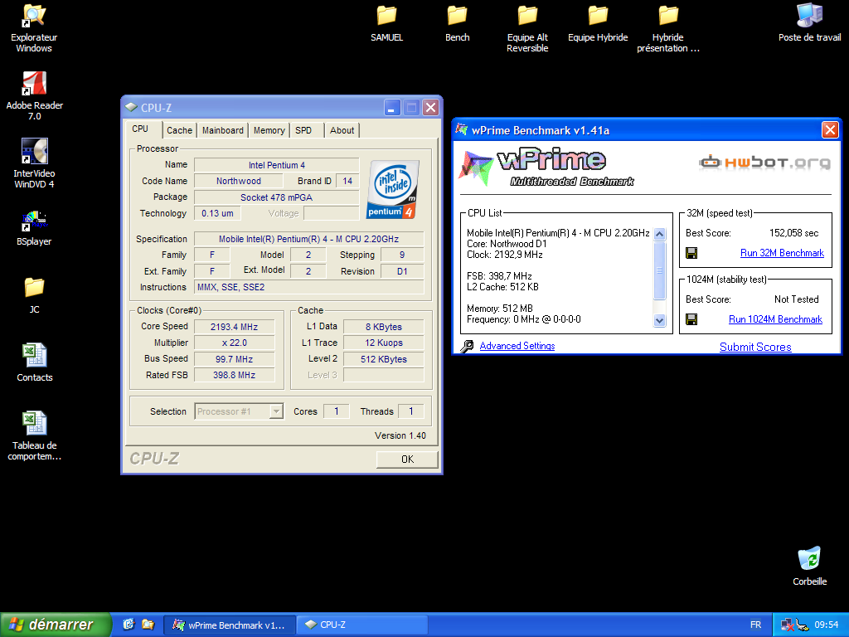Click FR language indicator in taskbar
The width and height of the screenshot is (849, 637).
tap(756, 625)
